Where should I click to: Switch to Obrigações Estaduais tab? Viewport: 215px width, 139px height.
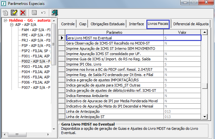point(107,24)
